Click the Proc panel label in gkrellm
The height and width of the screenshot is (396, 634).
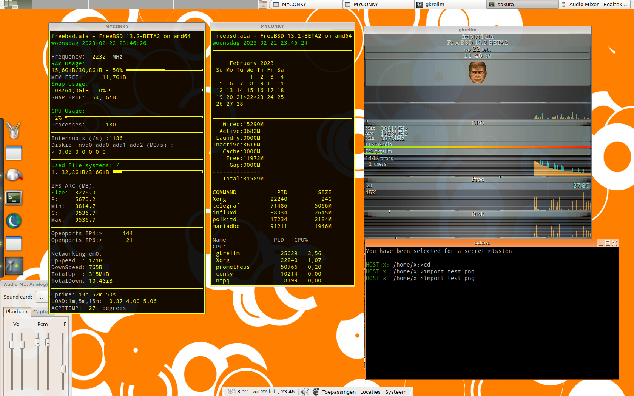[x=478, y=179]
